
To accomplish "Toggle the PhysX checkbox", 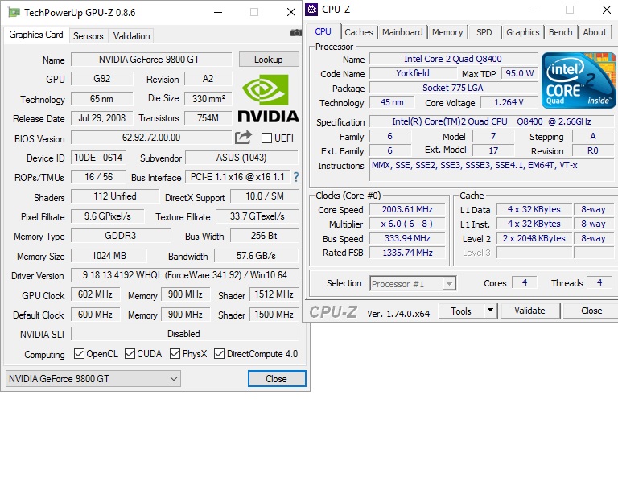I will [175, 354].
